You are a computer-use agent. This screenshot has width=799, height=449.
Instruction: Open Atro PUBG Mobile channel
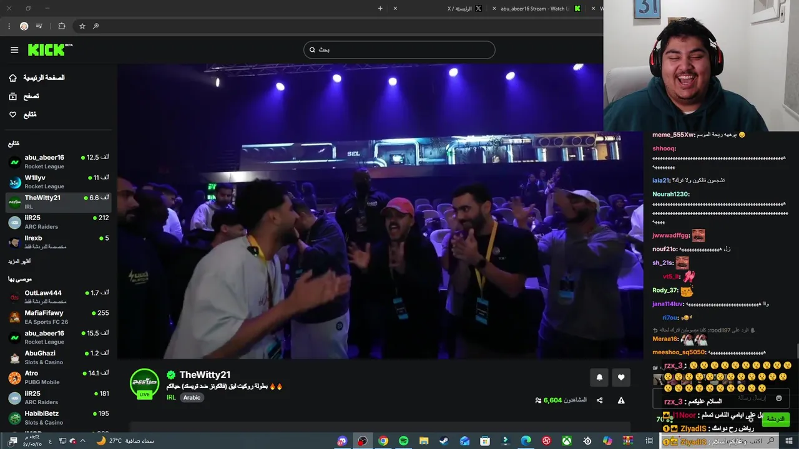(58, 377)
